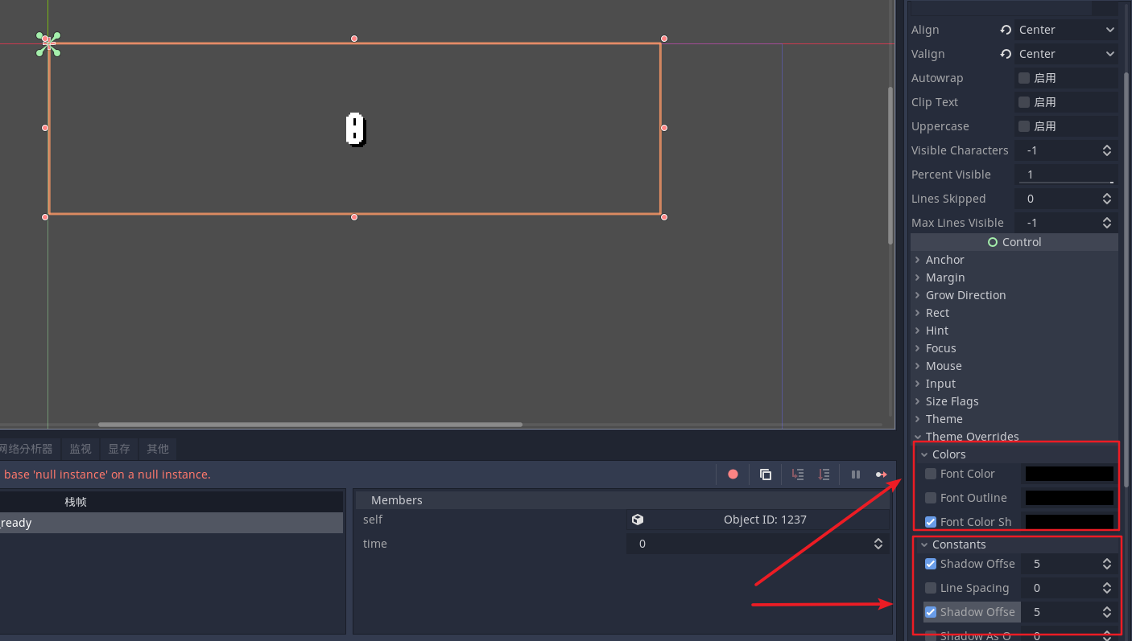Click the inspector panel vertical scrollbar

[1126, 279]
